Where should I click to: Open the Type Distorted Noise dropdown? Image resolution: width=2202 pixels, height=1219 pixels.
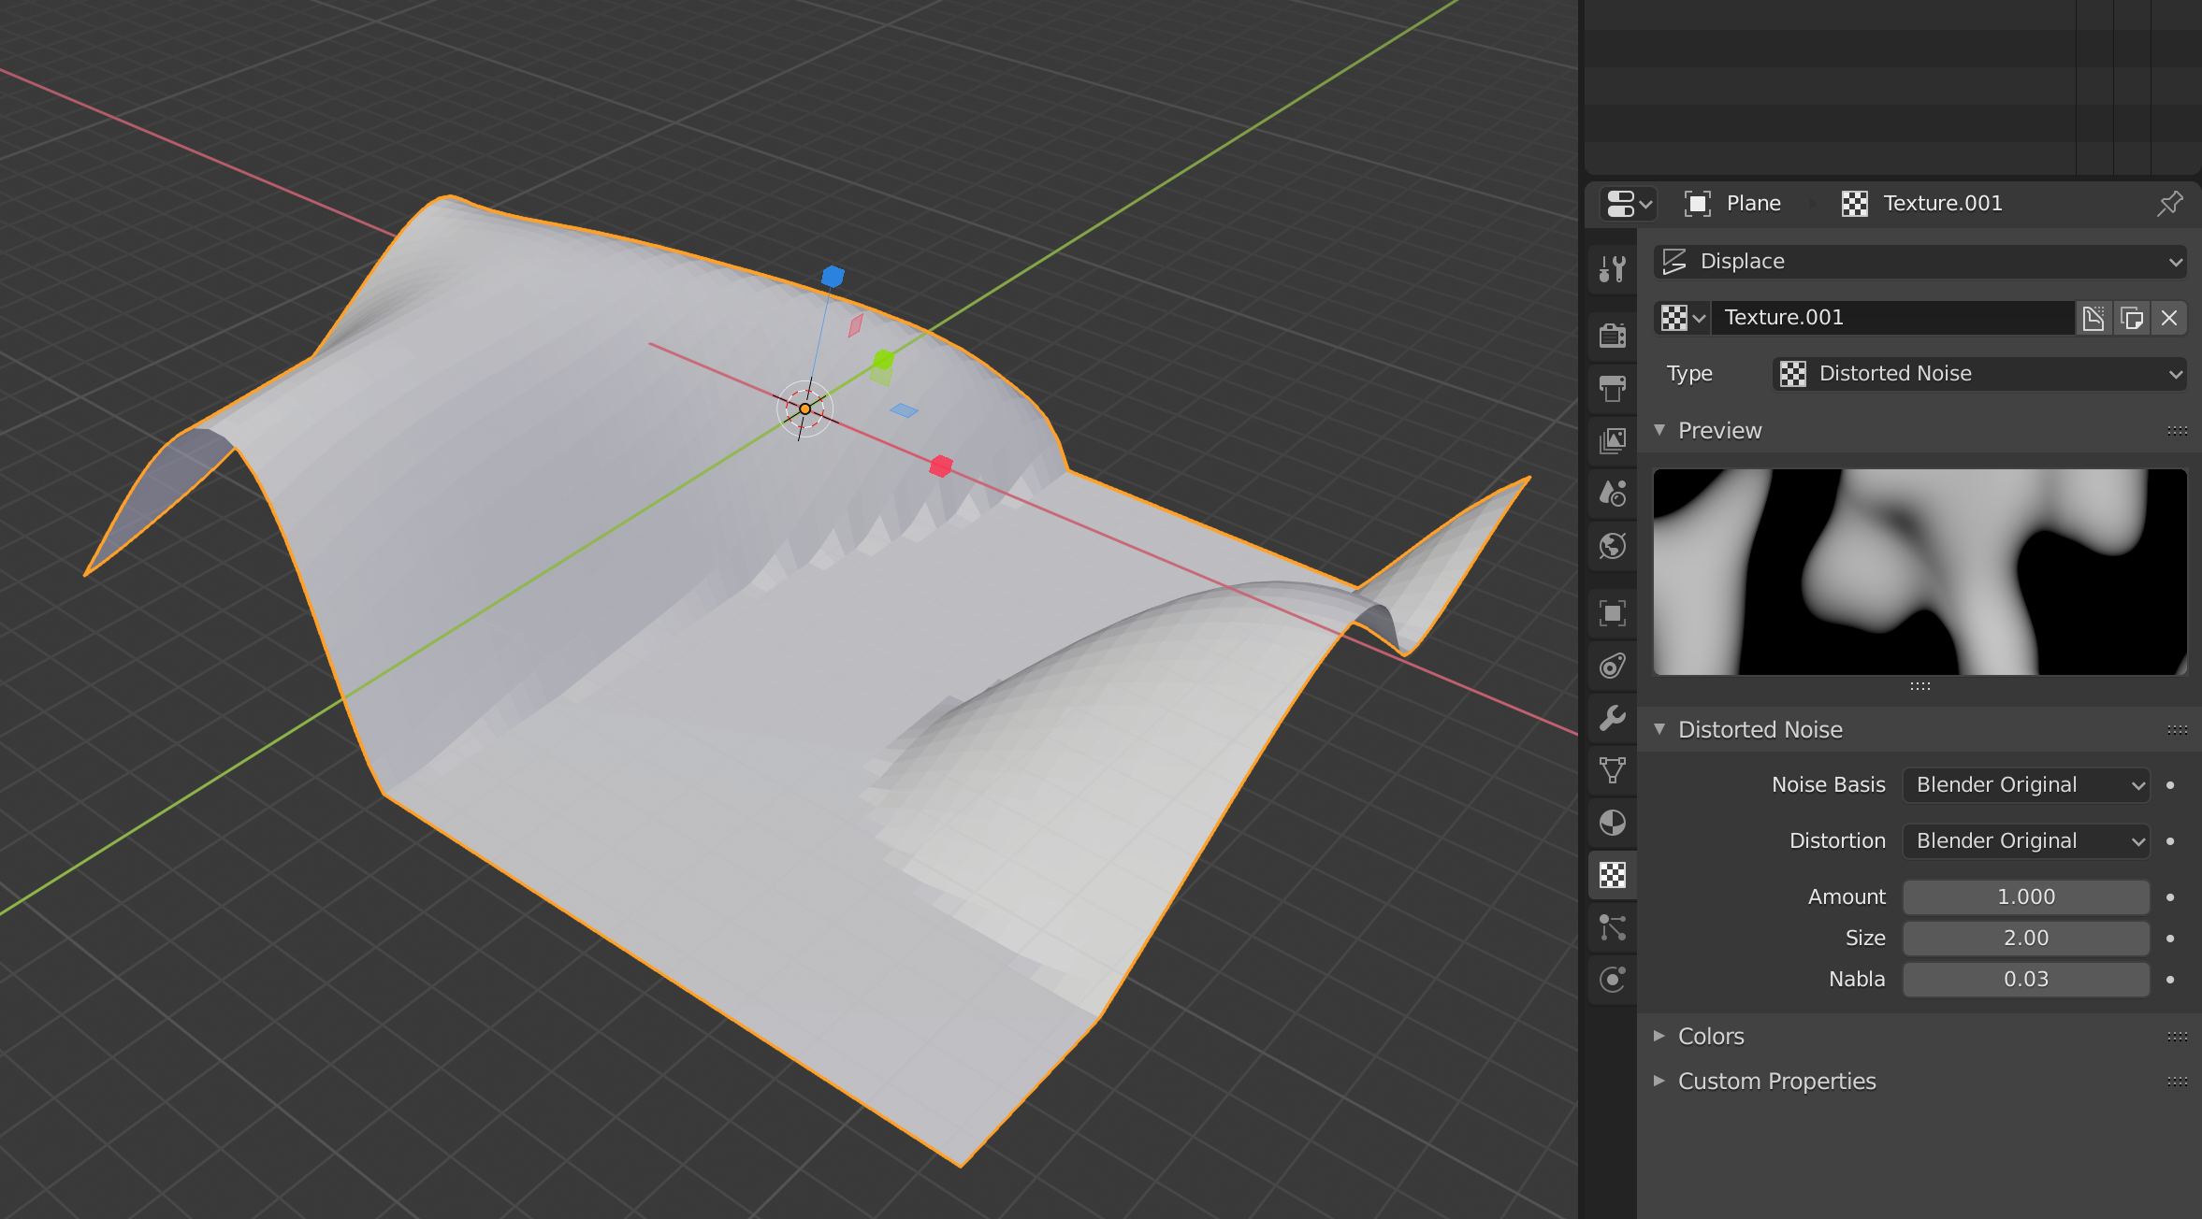(x=1979, y=374)
